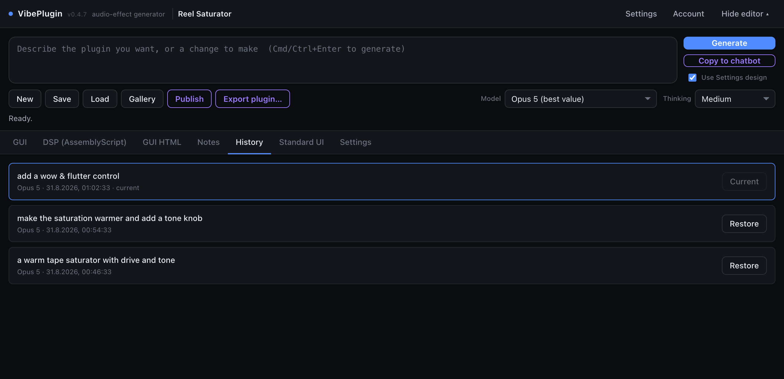Viewport: 784px width, 379px height.
Task: Click the Current button on wow & flutter entry
Action: pos(744,182)
